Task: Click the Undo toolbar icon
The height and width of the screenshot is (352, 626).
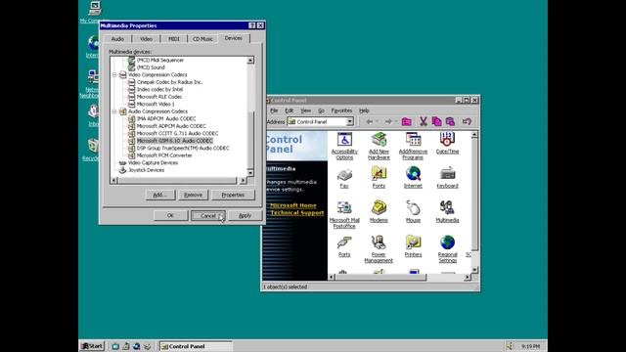Action: pos(467,121)
